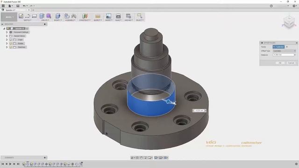299x168 pixels.
Task: Click the Make 3D print icon
Action: pos(118,16)
